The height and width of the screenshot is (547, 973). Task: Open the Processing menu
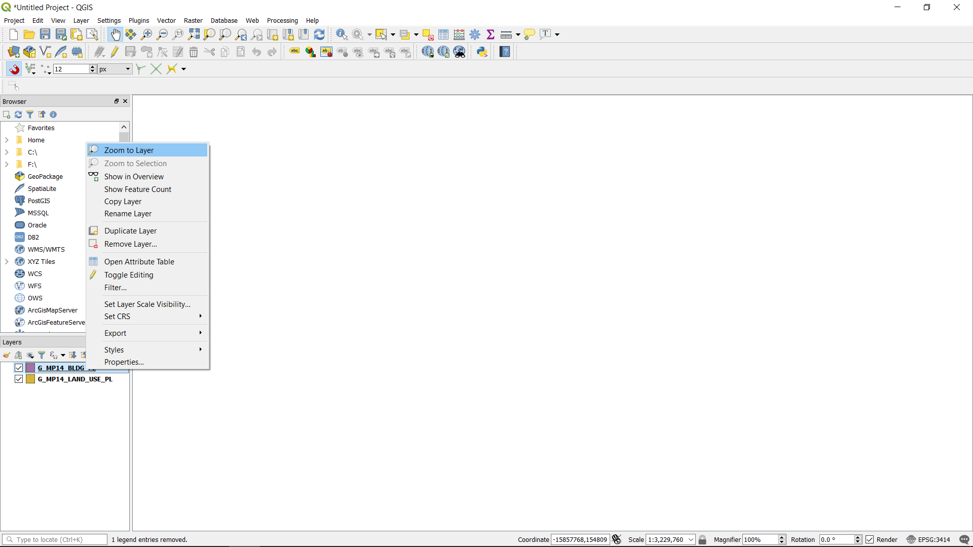(282, 20)
